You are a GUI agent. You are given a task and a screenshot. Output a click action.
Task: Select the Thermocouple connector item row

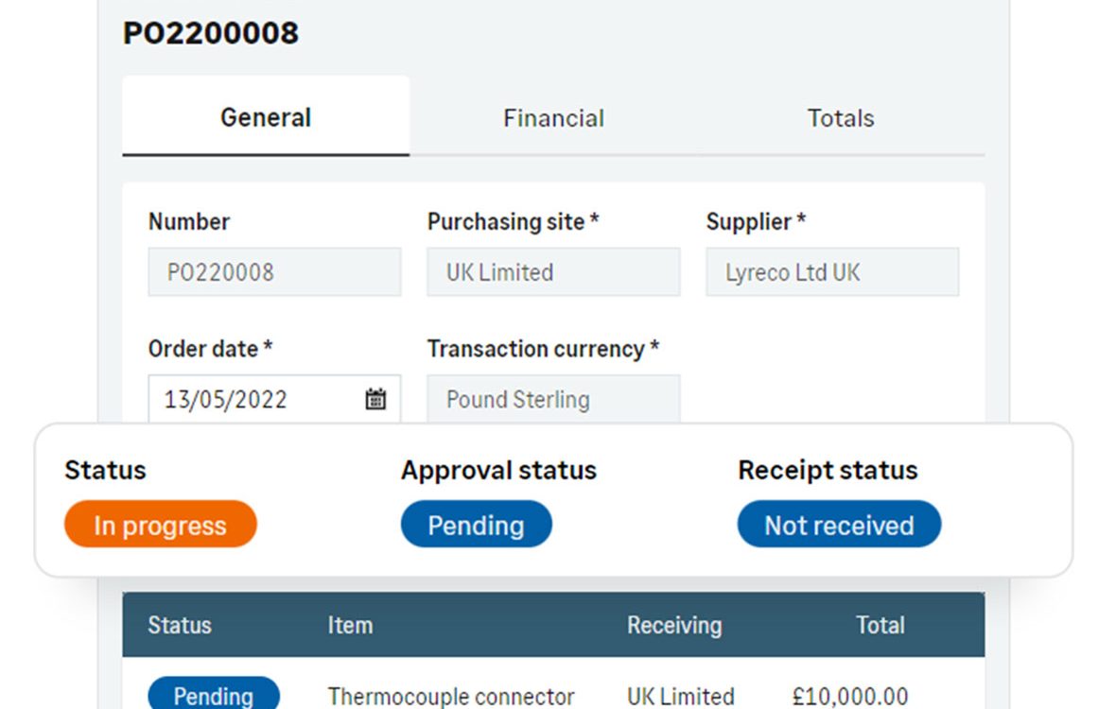(553, 693)
